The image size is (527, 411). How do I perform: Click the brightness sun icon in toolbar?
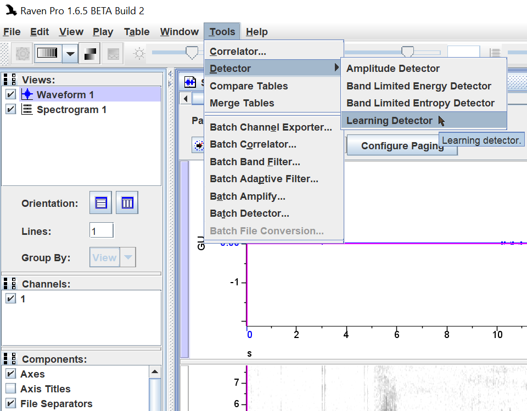pos(139,53)
